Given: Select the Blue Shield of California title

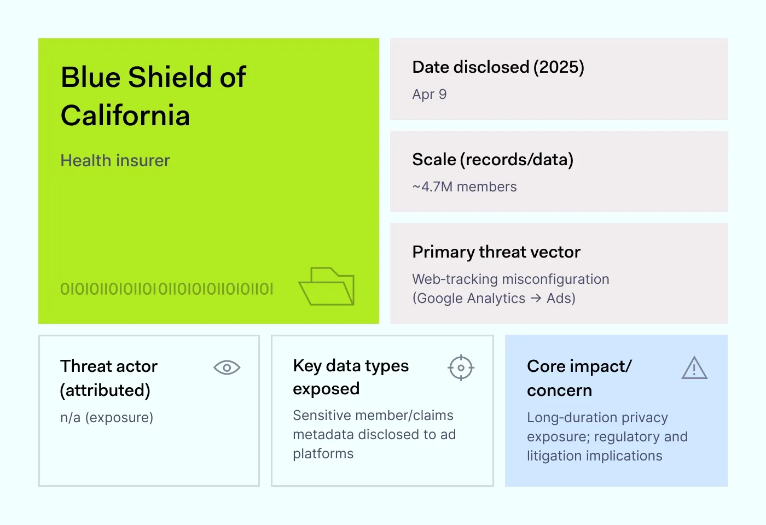Looking at the screenshot, I should [153, 96].
